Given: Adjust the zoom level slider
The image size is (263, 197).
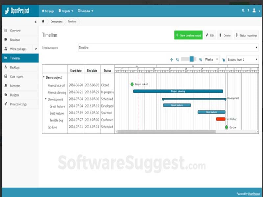Looking at the screenshot, I should 192,59.
